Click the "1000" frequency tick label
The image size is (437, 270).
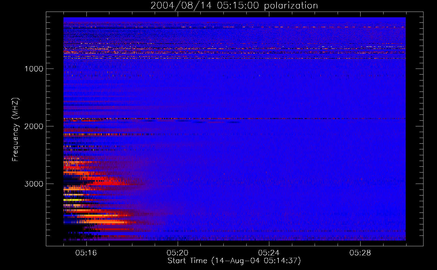[x=34, y=69]
